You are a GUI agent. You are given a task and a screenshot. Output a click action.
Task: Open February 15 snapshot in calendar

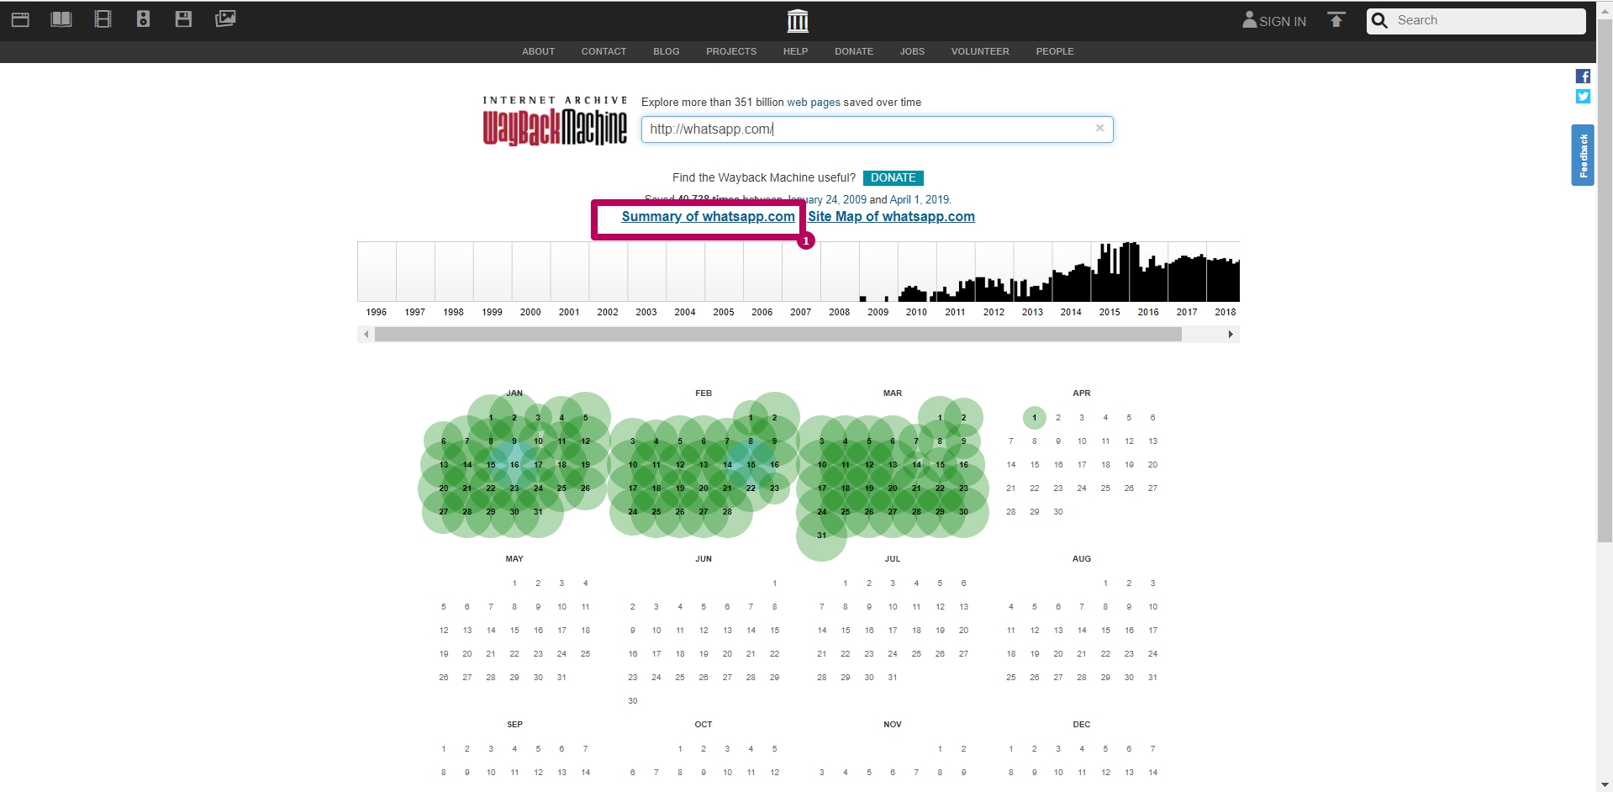(x=751, y=465)
